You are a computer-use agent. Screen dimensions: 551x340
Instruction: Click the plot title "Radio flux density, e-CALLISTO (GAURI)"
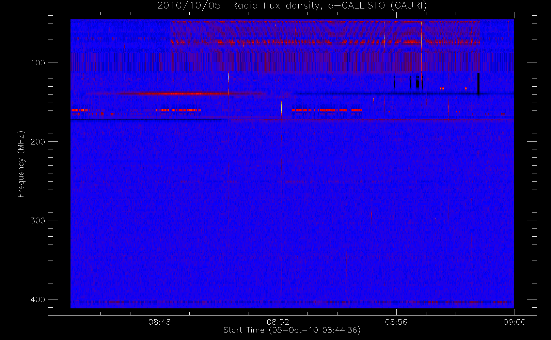tap(329, 6)
